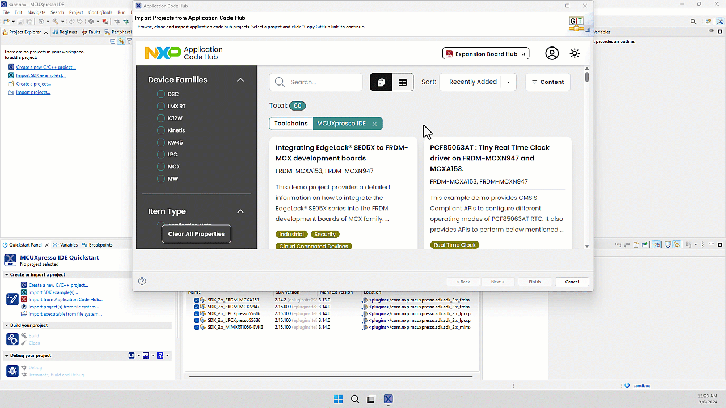This screenshot has width=726, height=408.
Task: Click the sandbox workspace link in the status bar
Action: [641, 385]
